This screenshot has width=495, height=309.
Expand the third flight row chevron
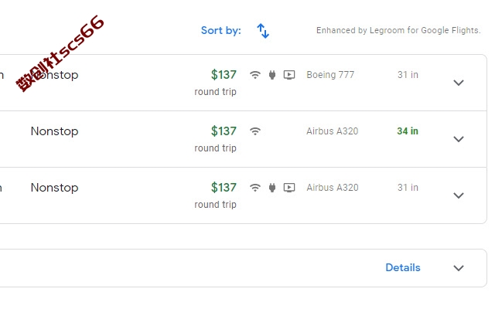(459, 195)
